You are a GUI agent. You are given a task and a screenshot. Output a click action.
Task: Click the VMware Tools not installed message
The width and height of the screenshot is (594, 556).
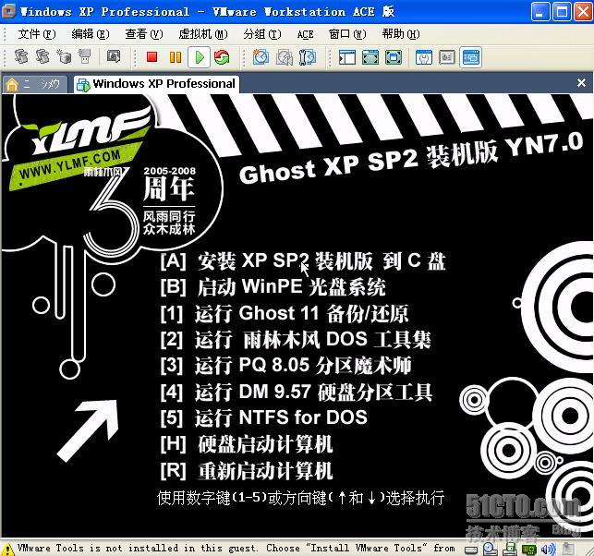pos(236,549)
